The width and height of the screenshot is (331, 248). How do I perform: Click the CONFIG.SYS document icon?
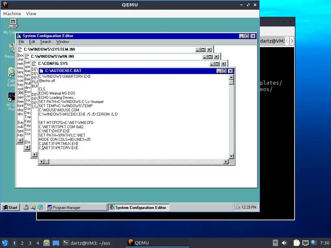pyautogui.click(x=34, y=64)
